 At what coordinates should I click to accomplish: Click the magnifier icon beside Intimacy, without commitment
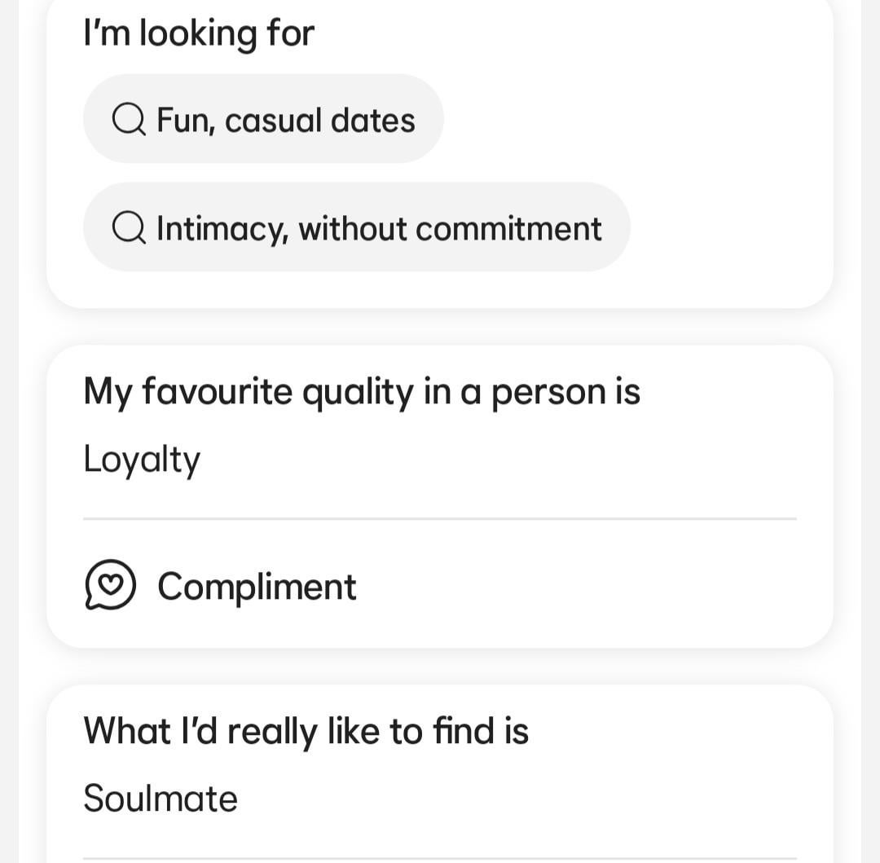coord(129,228)
